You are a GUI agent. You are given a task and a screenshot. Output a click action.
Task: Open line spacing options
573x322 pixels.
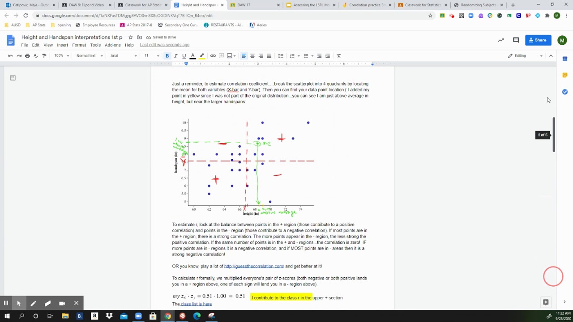tap(281, 55)
